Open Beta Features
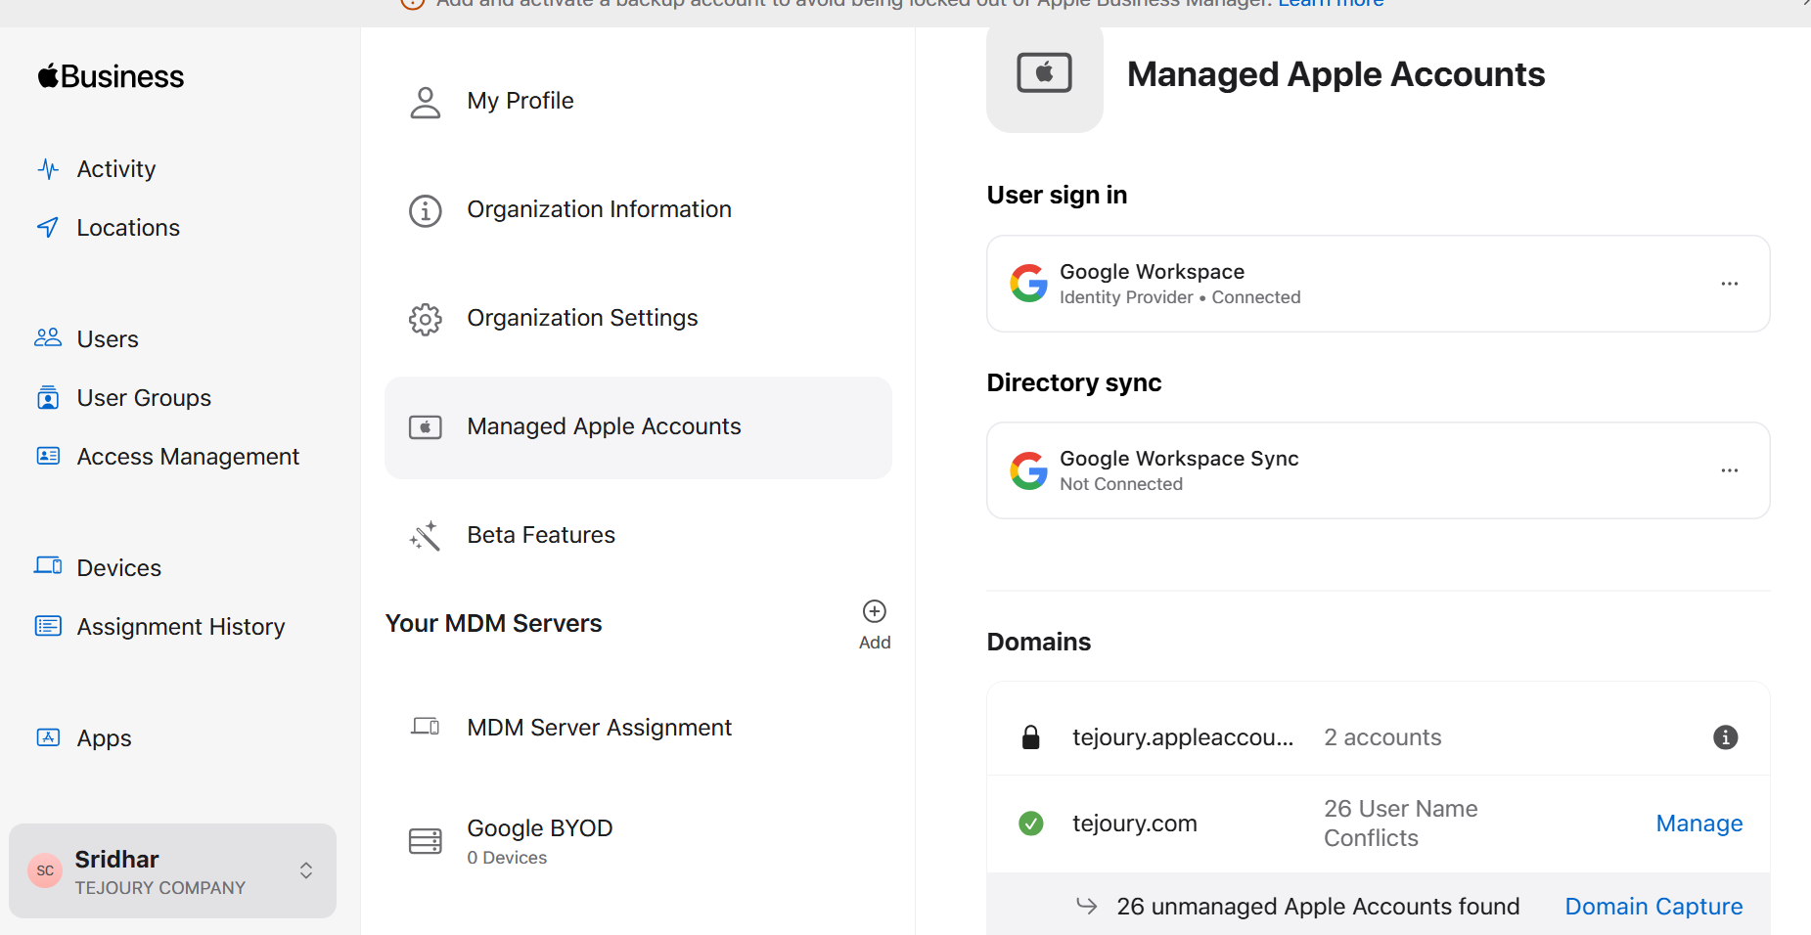This screenshot has width=1811, height=935. click(541, 535)
